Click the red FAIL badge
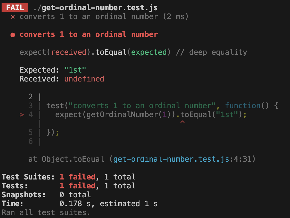This screenshot has height=218, width=290. point(15,8)
